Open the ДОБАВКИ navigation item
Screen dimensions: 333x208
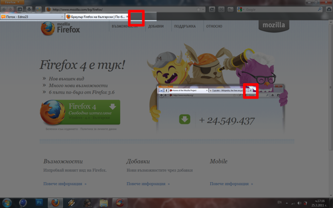click(156, 26)
